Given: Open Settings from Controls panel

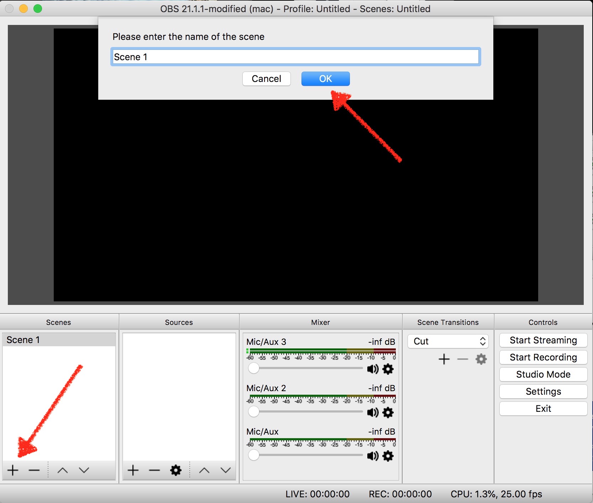Looking at the screenshot, I should pos(544,391).
